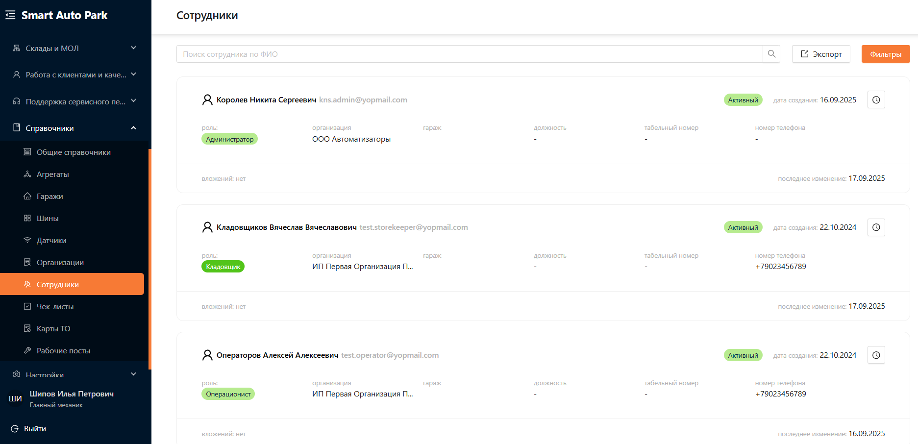
Task: Expand Поддержка сервисного персонала section
Action: 75,102
